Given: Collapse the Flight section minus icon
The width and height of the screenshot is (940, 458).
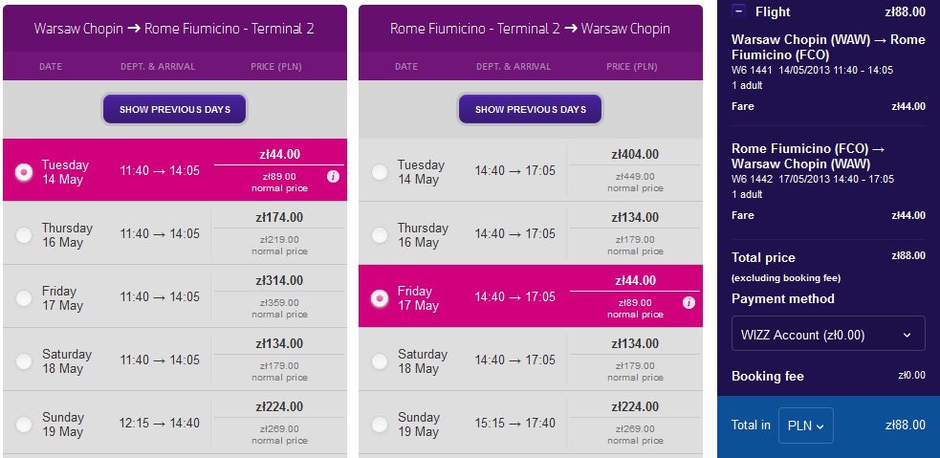Looking at the screenshot, I should (739, 11).
